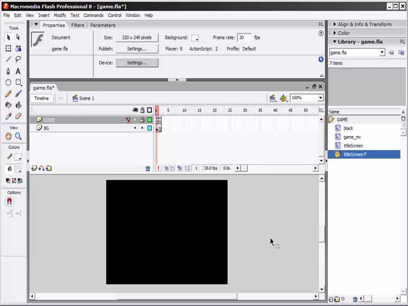Toggle outline view for BG layer
Image resolution: width=408 pixels, height=306 pixels.
[149, 128]
